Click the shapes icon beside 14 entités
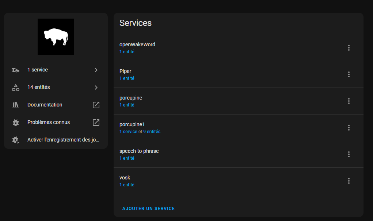Image resolution: width=373 pixels, height=221 pixels. point(16,88)
